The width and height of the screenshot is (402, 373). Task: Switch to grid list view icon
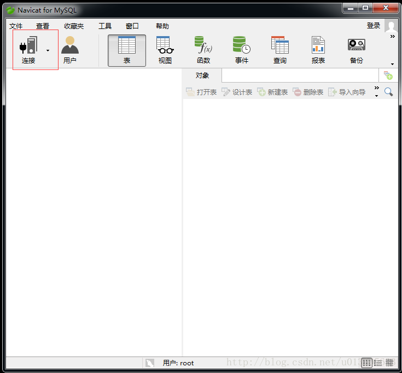pyautogui.click(x=366, y=363)
